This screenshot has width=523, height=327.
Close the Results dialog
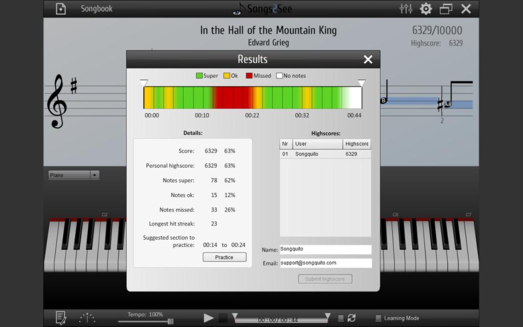368,59
